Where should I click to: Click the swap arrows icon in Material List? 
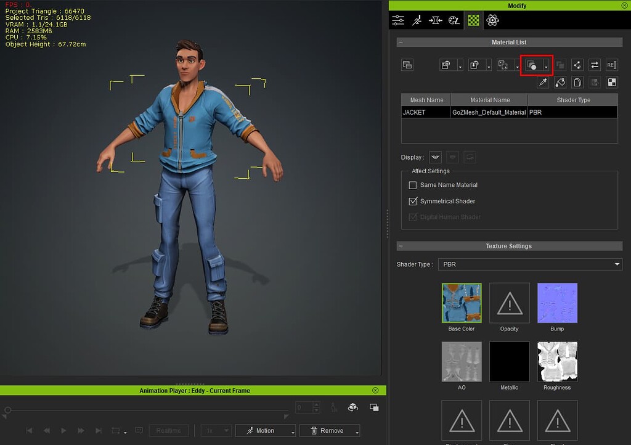595,65
